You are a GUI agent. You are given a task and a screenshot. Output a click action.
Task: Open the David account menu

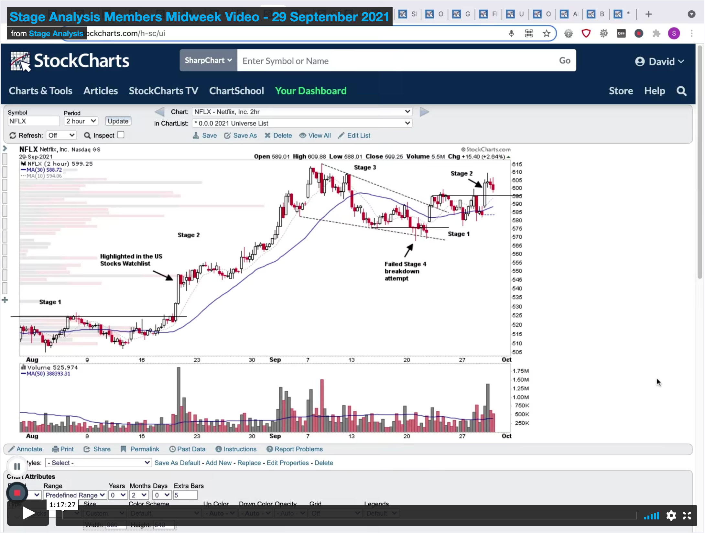click(660, 61)
